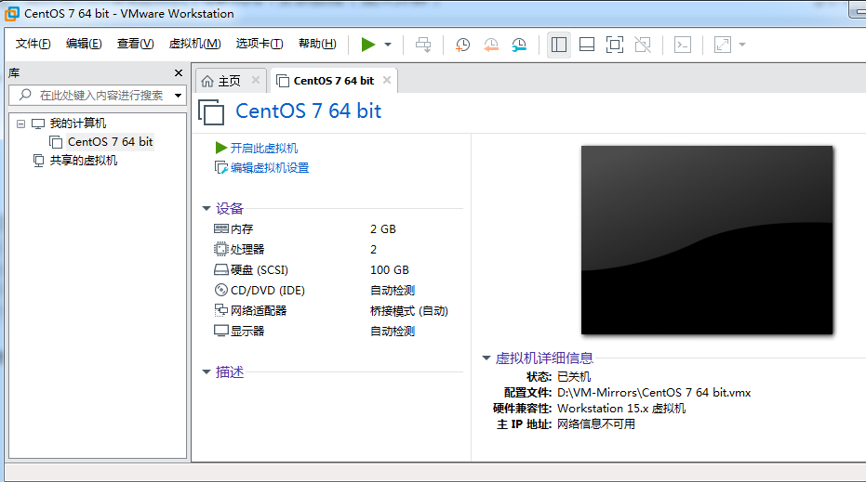Collapse the 描述 section
Screen dimensions: 866x482
(x=207, y=372)
